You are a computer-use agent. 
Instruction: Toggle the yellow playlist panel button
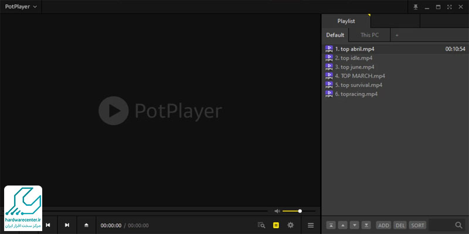pyautogui.click(x=276, y=225)
